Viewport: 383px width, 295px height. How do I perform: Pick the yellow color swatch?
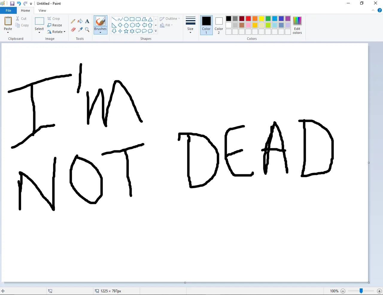pyautogui.click(x=262, y=19)
